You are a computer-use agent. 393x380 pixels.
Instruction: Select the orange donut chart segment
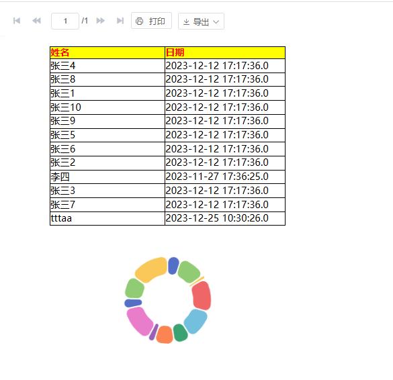click(165, 334)
